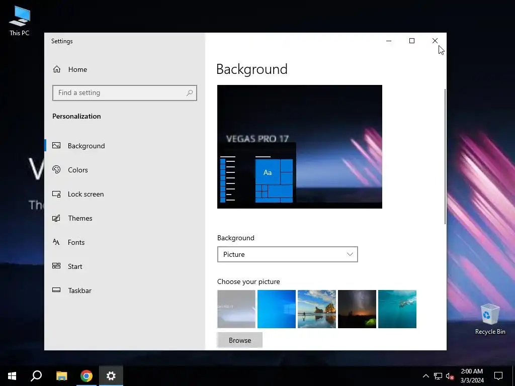Select the Start tiles icon
Screen dimensions: 515x386
tap(56, 266)
